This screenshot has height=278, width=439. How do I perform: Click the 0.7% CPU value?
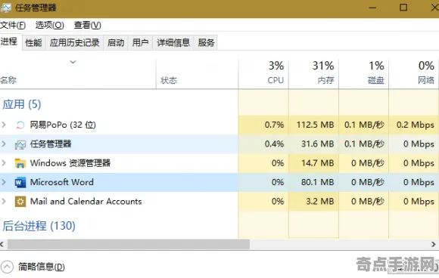click(x=274, y=125)
